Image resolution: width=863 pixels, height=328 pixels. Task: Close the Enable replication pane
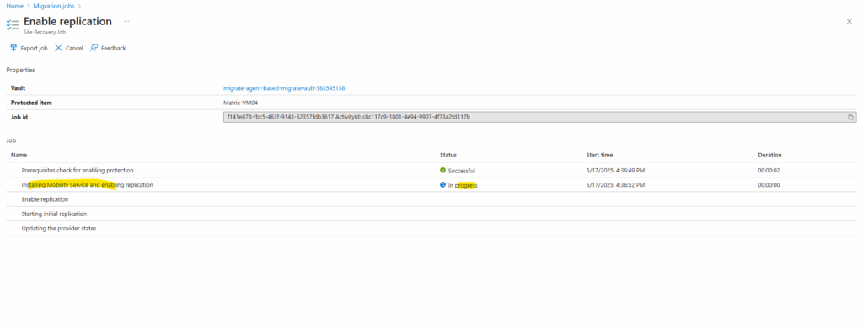[850, 21]
